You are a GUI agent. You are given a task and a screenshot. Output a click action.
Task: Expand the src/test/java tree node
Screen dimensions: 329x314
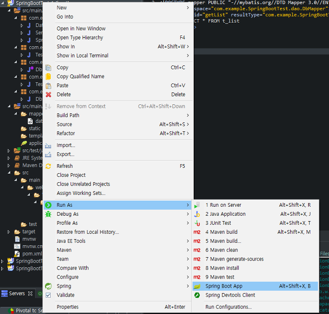(x=8, y=150)
